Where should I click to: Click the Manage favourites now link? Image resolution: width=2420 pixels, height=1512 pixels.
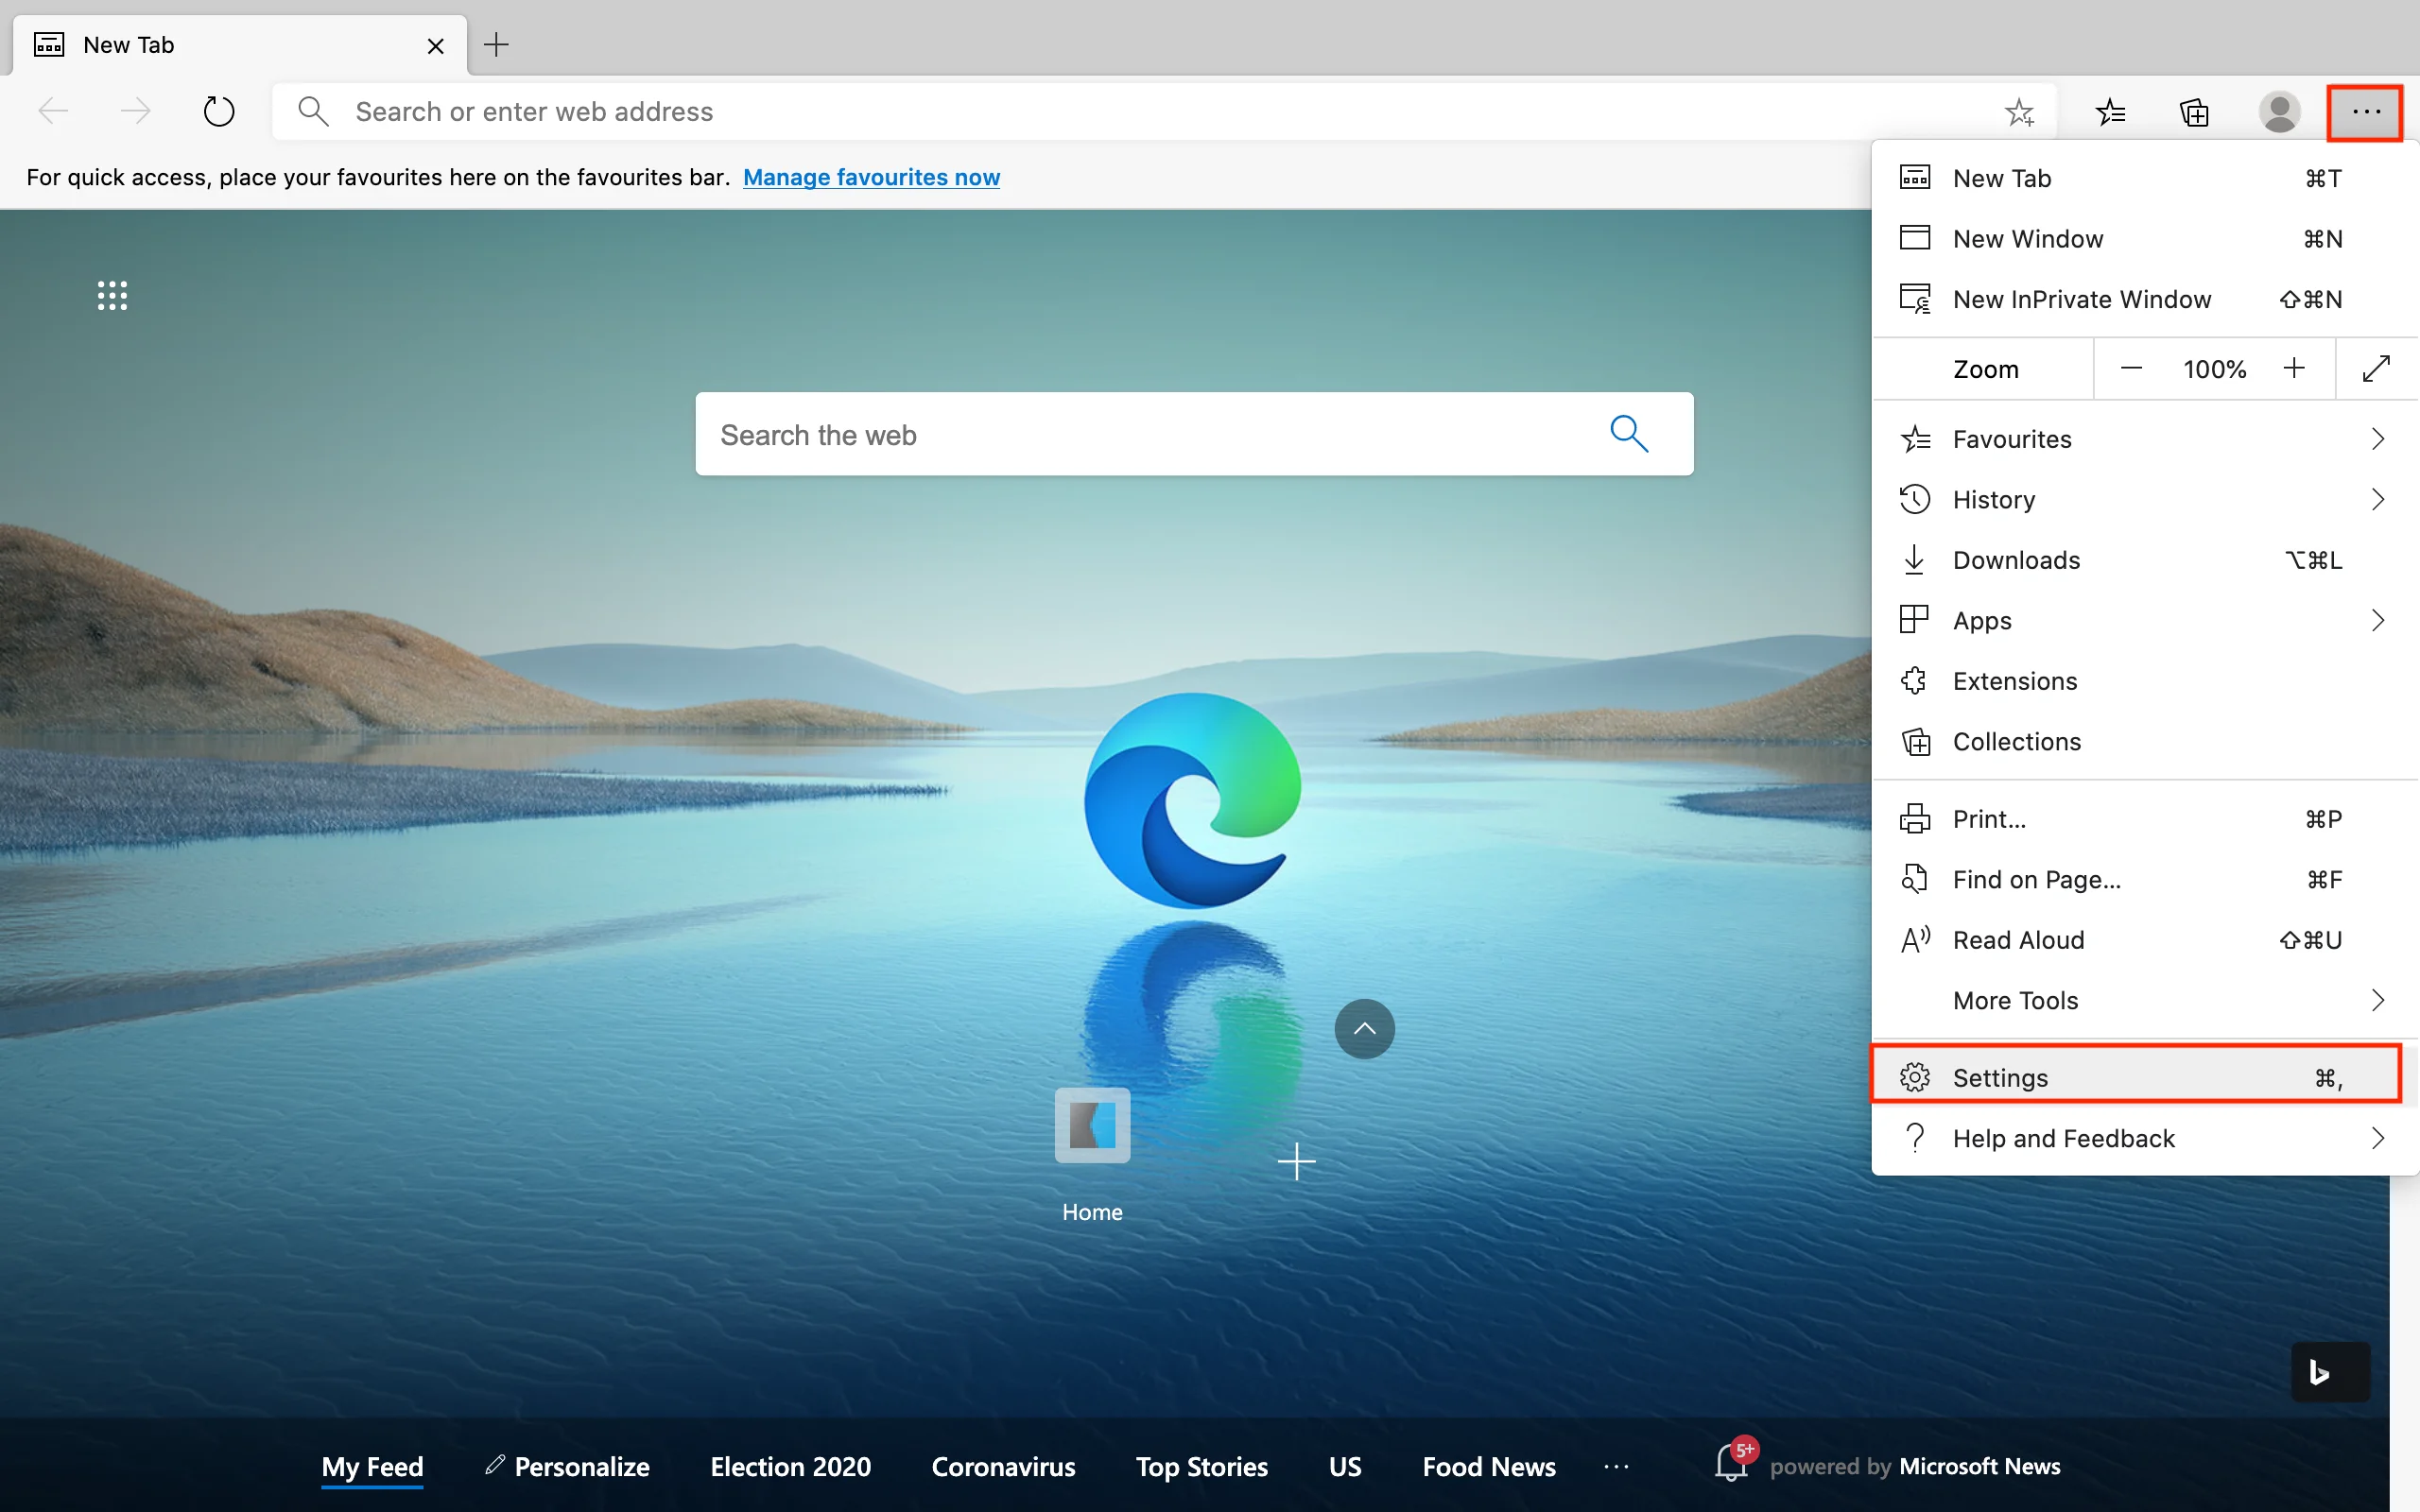coord(871,177)
